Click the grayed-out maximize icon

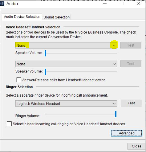click(122, 4)
